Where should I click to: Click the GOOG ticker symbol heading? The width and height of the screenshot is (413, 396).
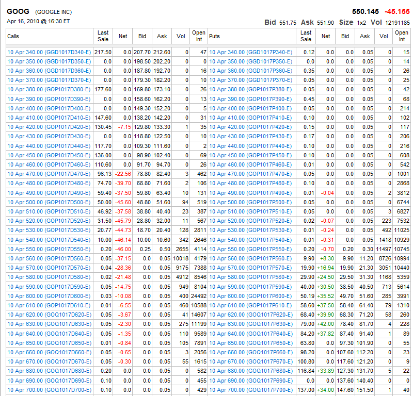point(18,11)
